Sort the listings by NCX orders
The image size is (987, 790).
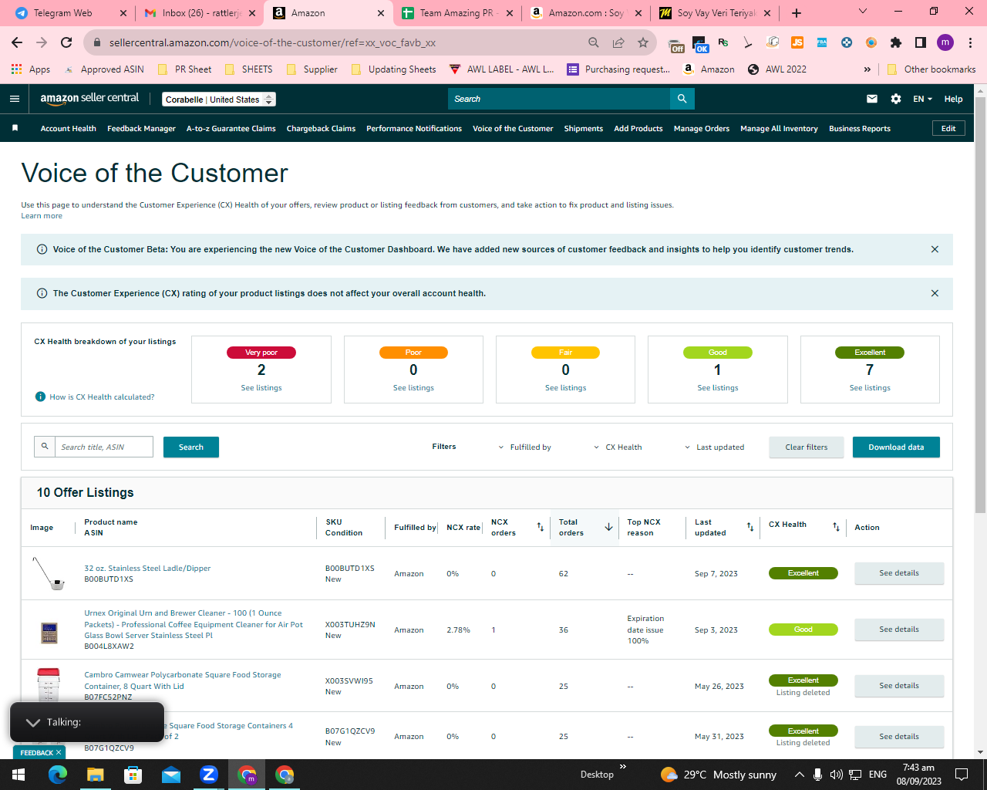pyautogui.click(x=541, y=527)
